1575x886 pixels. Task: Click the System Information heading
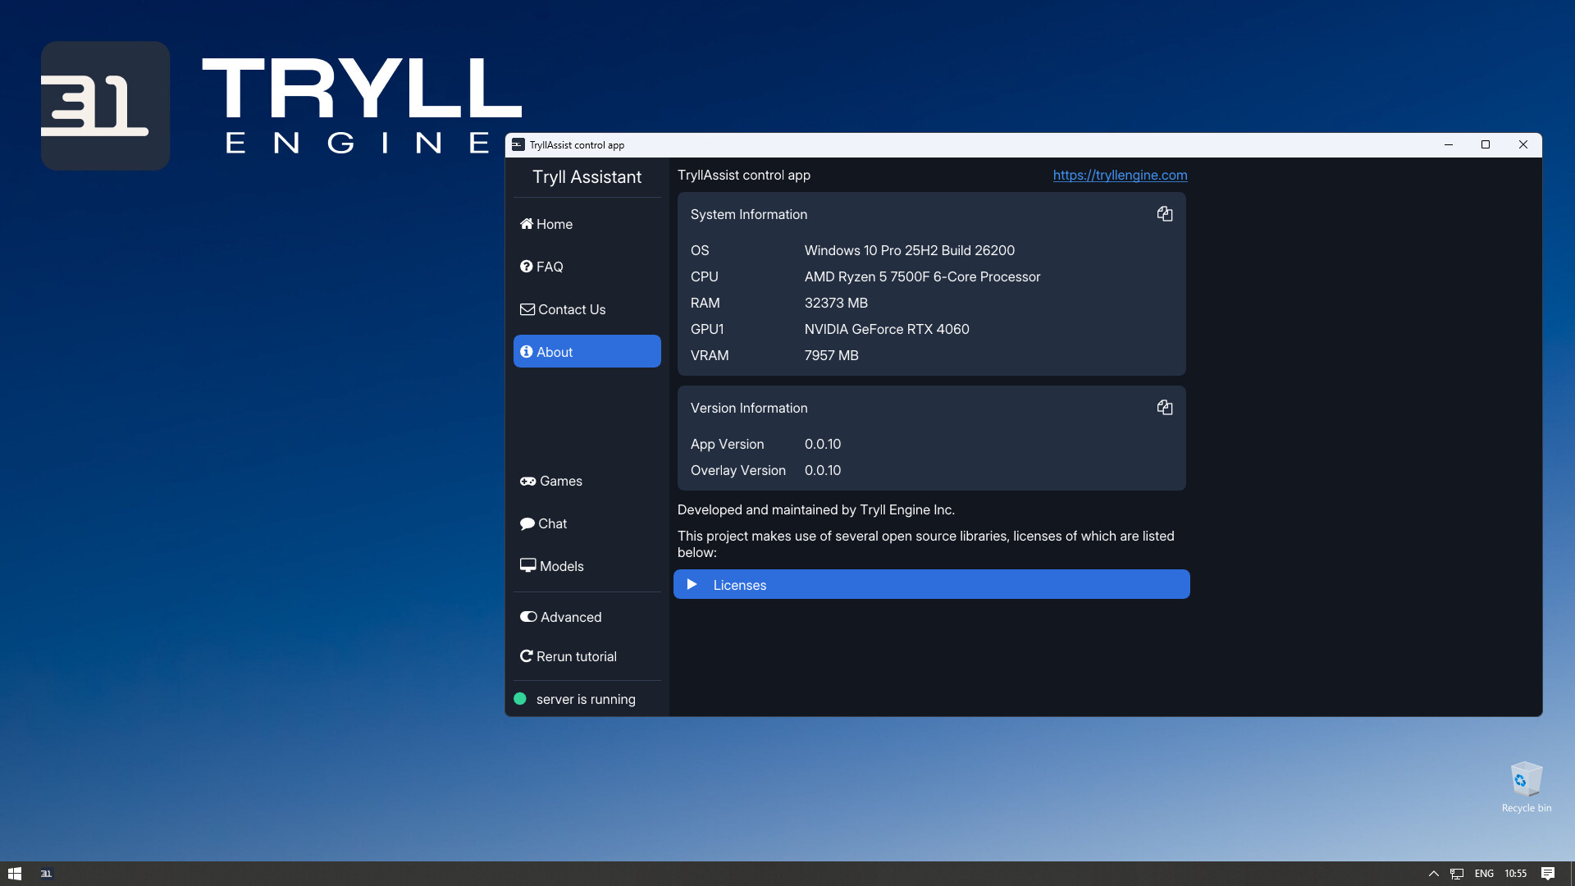pos(748,214)
